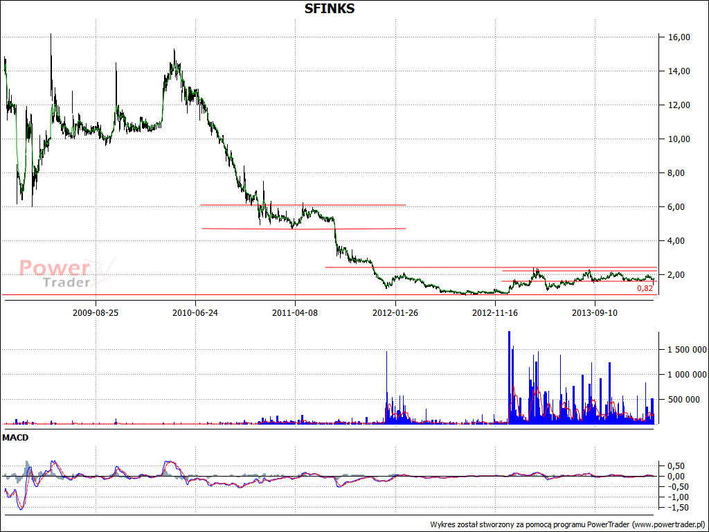The image size is (709, 532).
Task: Click the 1 500 000 volume axis label
Action: tap(688, 350)
